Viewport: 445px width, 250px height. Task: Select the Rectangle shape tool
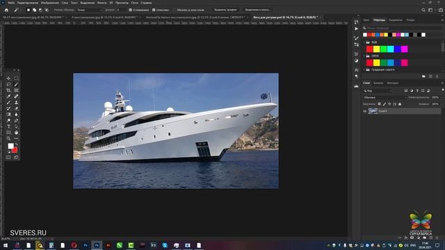click(x=8, y=133)
